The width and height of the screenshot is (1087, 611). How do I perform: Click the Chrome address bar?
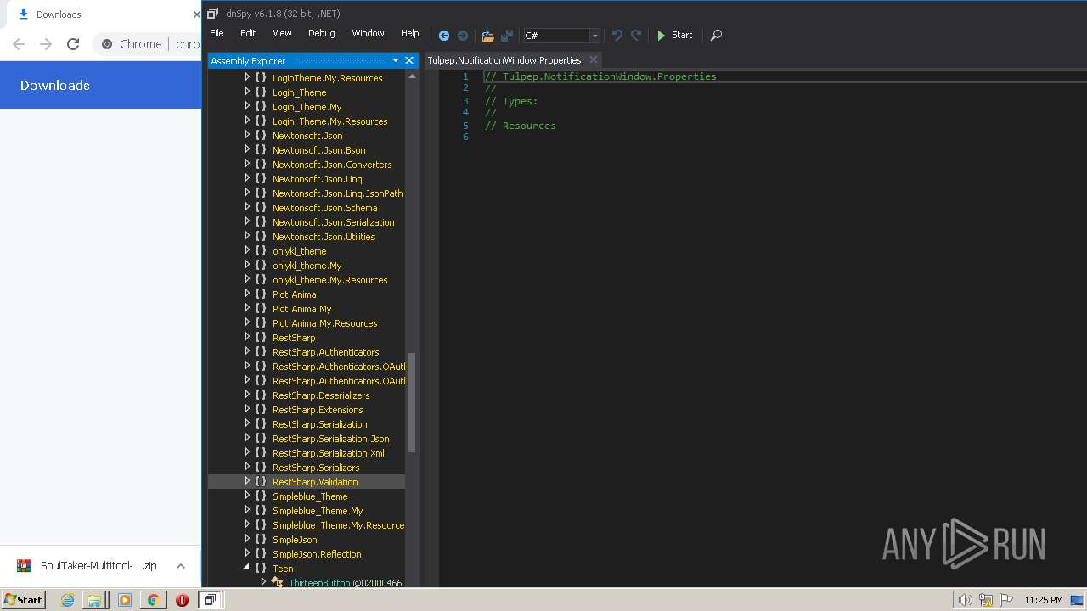click(x=149, y=44)
